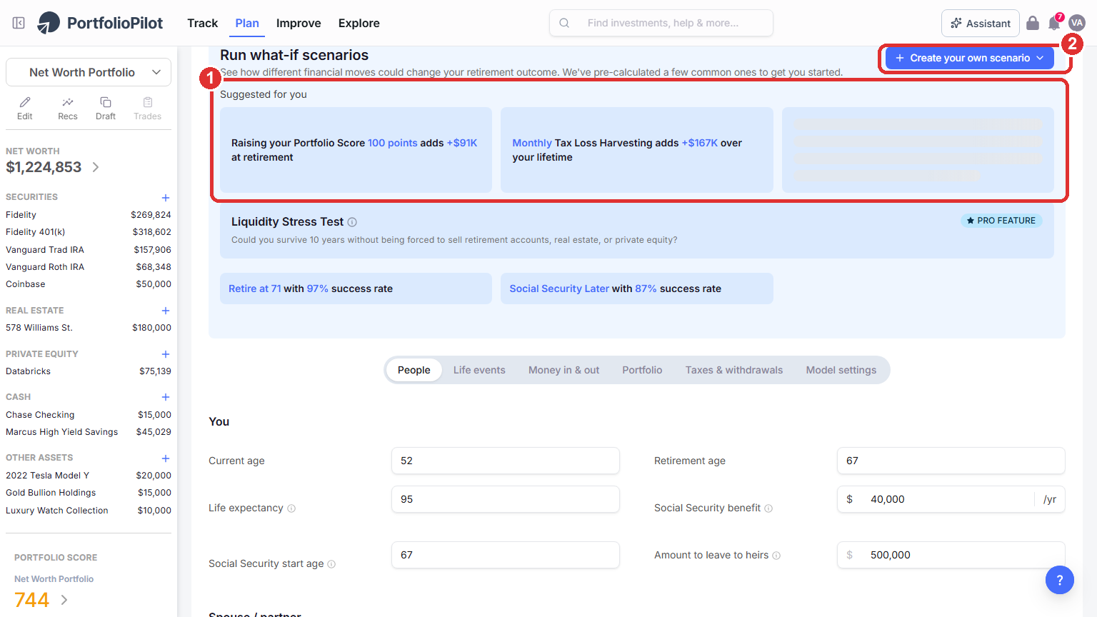
Task: Switch to Model settings tab
Action: [x=841, y=370]
